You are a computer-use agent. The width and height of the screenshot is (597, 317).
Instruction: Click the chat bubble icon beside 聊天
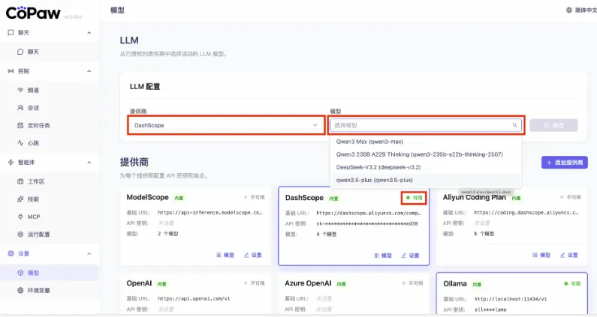(x=20, y=52)
